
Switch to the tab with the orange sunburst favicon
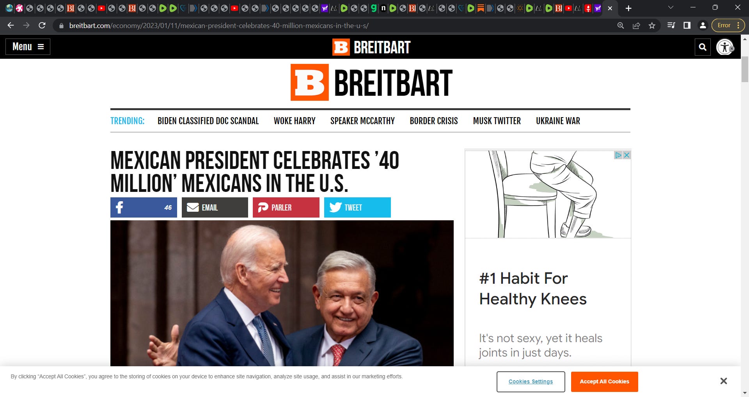coord(520,8)
